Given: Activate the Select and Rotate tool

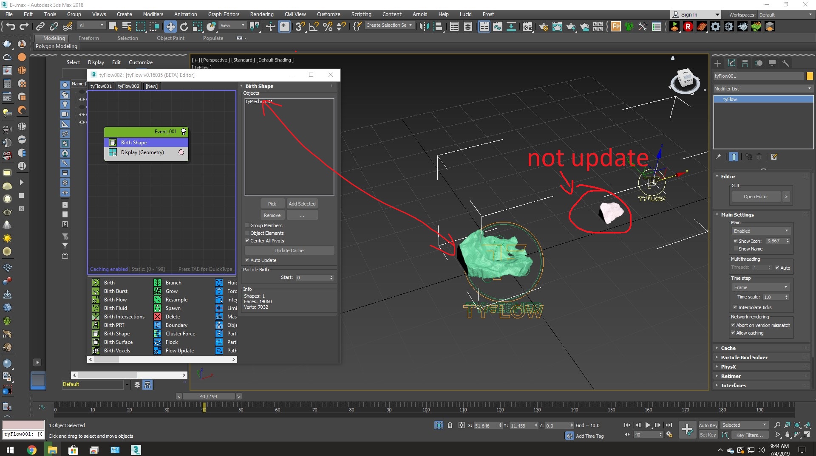Looking at the screenshot, I should click(x=184, y=27).
